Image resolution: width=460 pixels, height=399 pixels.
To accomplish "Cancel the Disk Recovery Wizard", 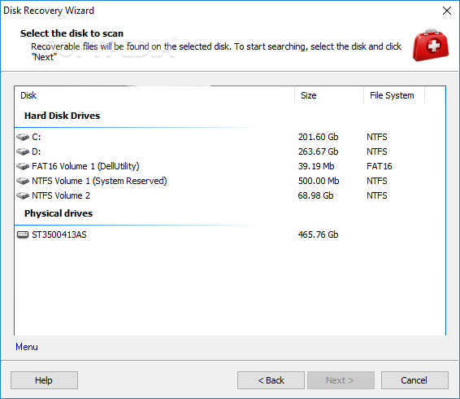I will point(414,380).
